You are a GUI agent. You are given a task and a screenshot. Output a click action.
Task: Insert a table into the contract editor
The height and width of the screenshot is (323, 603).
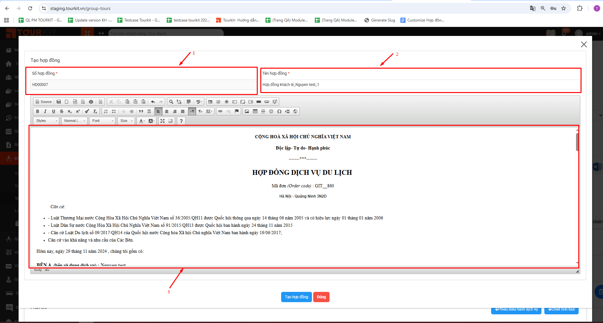[255, 111]
